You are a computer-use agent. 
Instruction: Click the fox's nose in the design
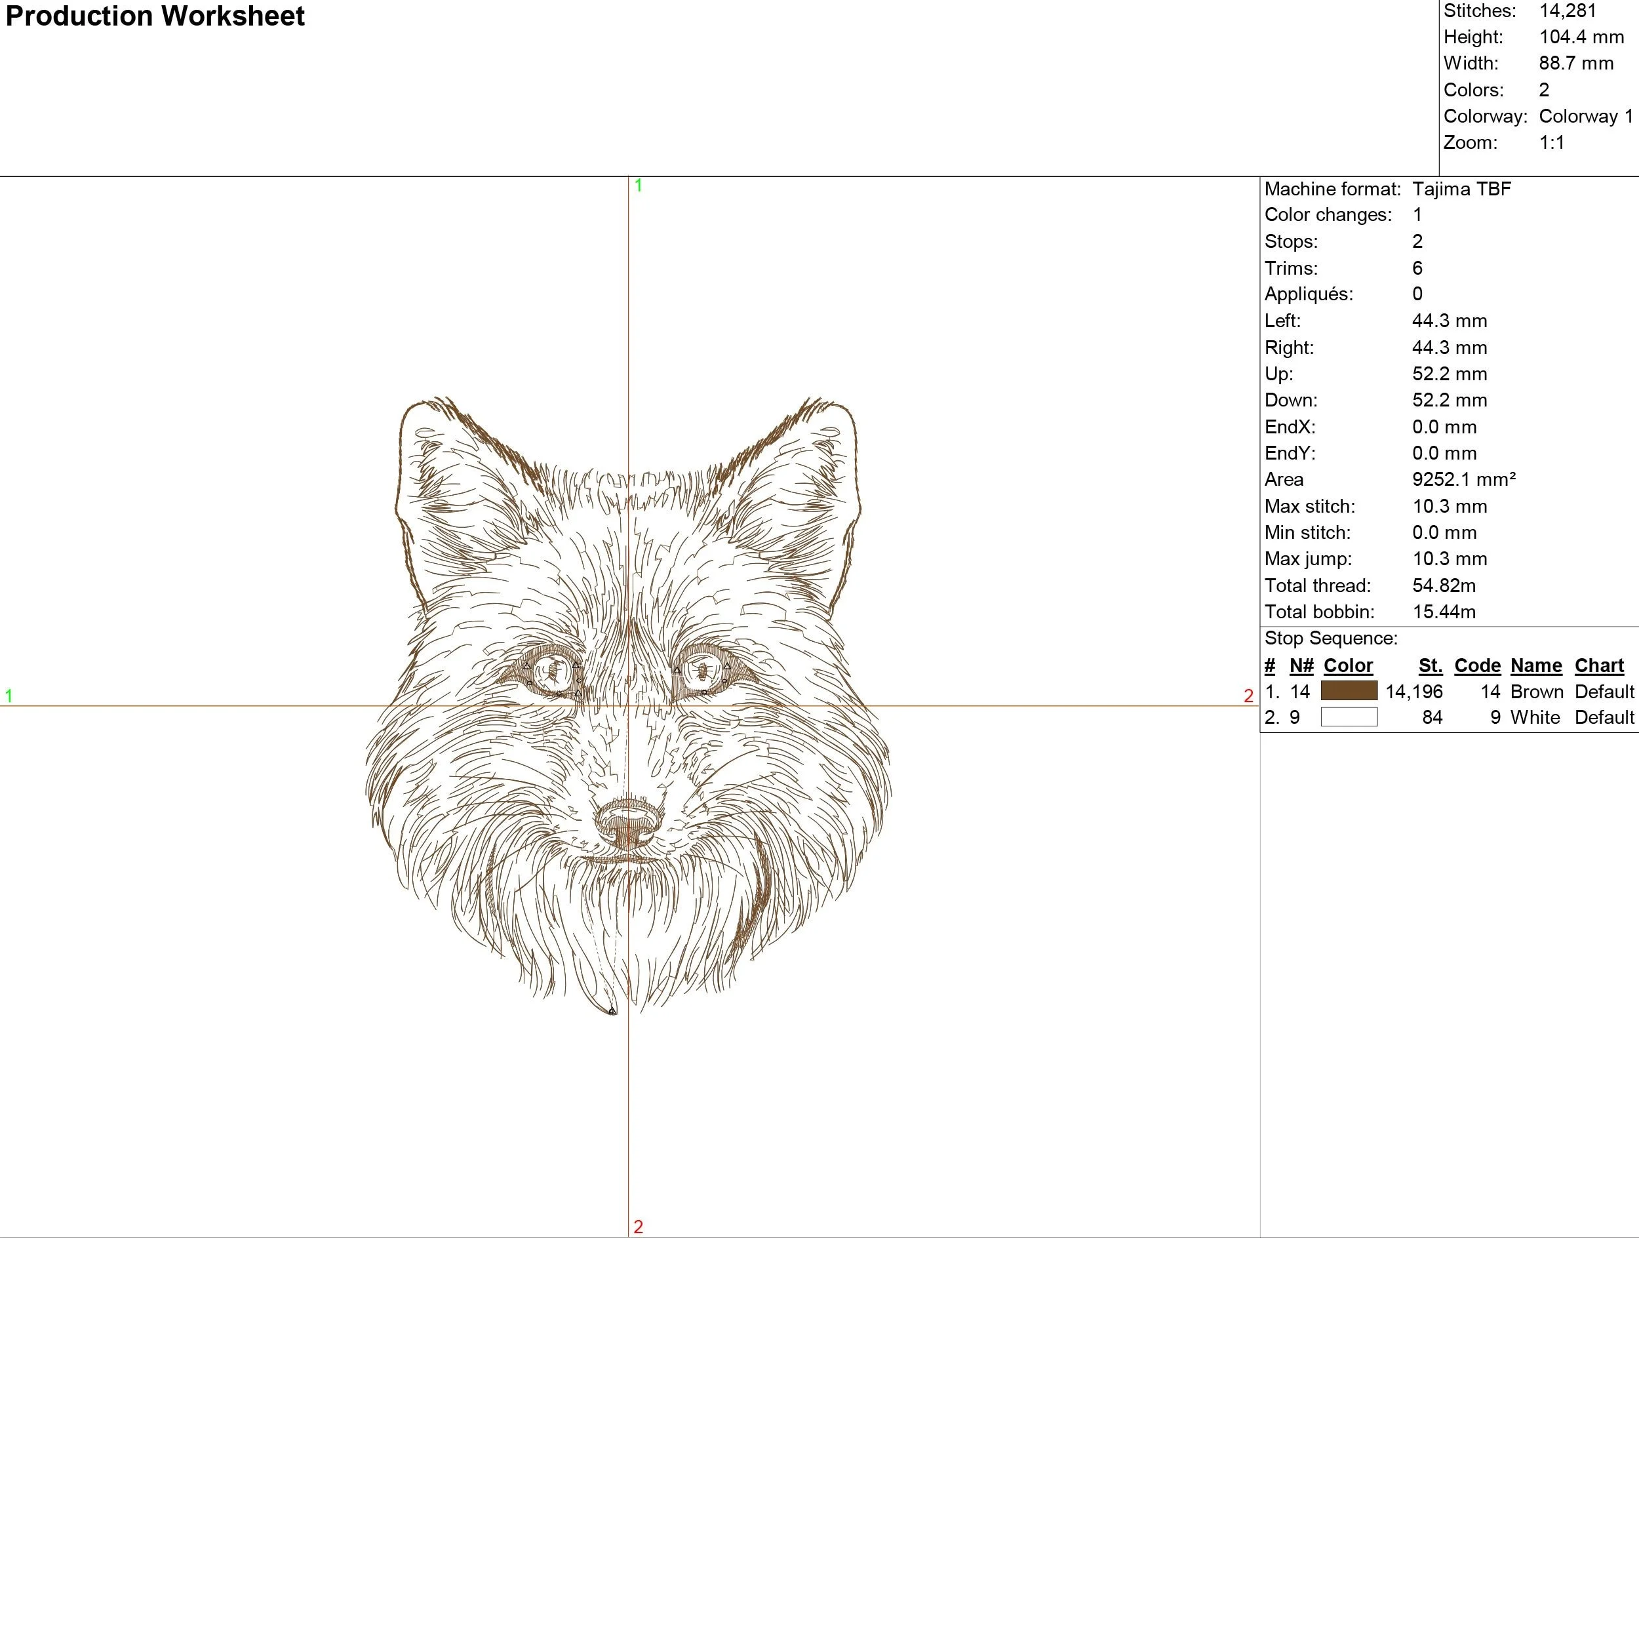click(628, 821)
